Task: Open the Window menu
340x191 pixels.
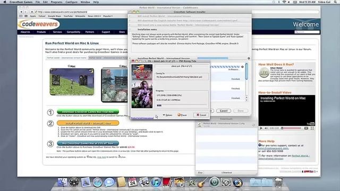Action: click(x=85, y=2)
